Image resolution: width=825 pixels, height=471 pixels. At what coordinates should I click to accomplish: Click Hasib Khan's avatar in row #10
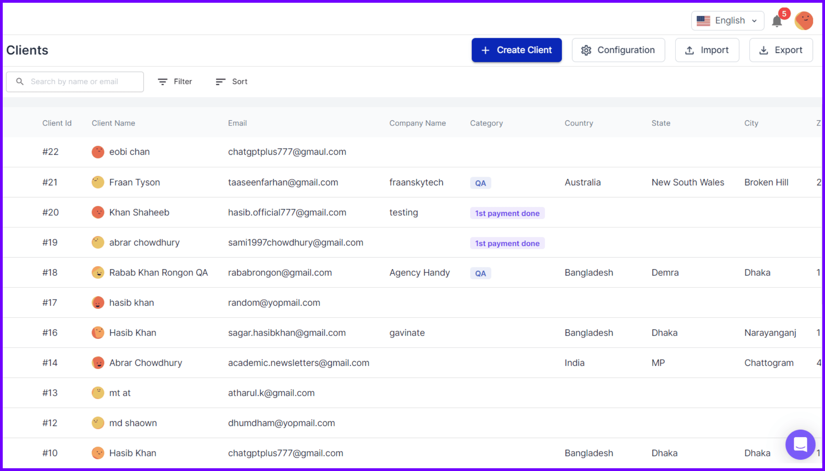98,453
